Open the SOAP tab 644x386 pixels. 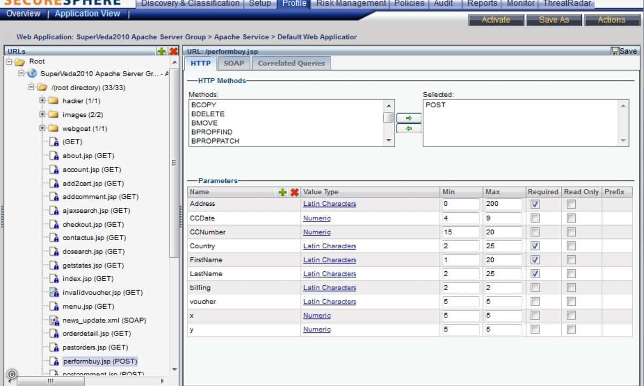[233, 63]
